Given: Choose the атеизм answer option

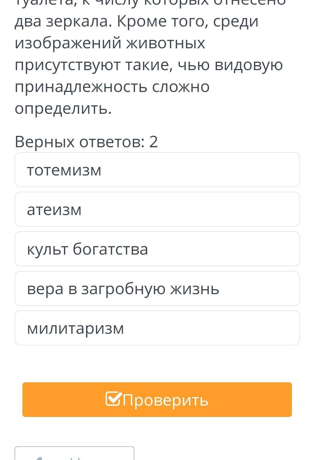Looking at the screenshot, I should tap(157, 209).
